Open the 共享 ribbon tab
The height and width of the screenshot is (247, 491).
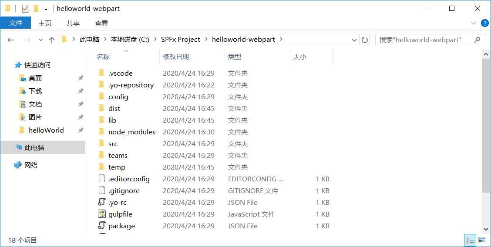tap(73, 23)
